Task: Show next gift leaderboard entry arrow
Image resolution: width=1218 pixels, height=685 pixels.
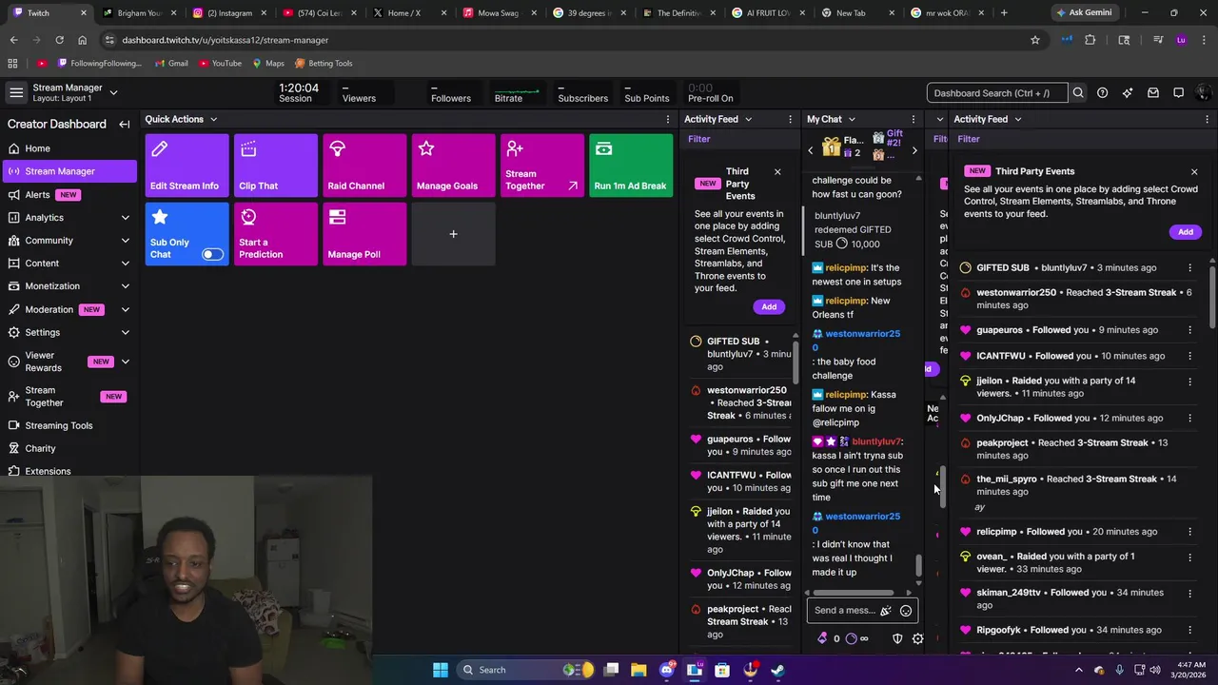Action: click(x=914, y=150)
